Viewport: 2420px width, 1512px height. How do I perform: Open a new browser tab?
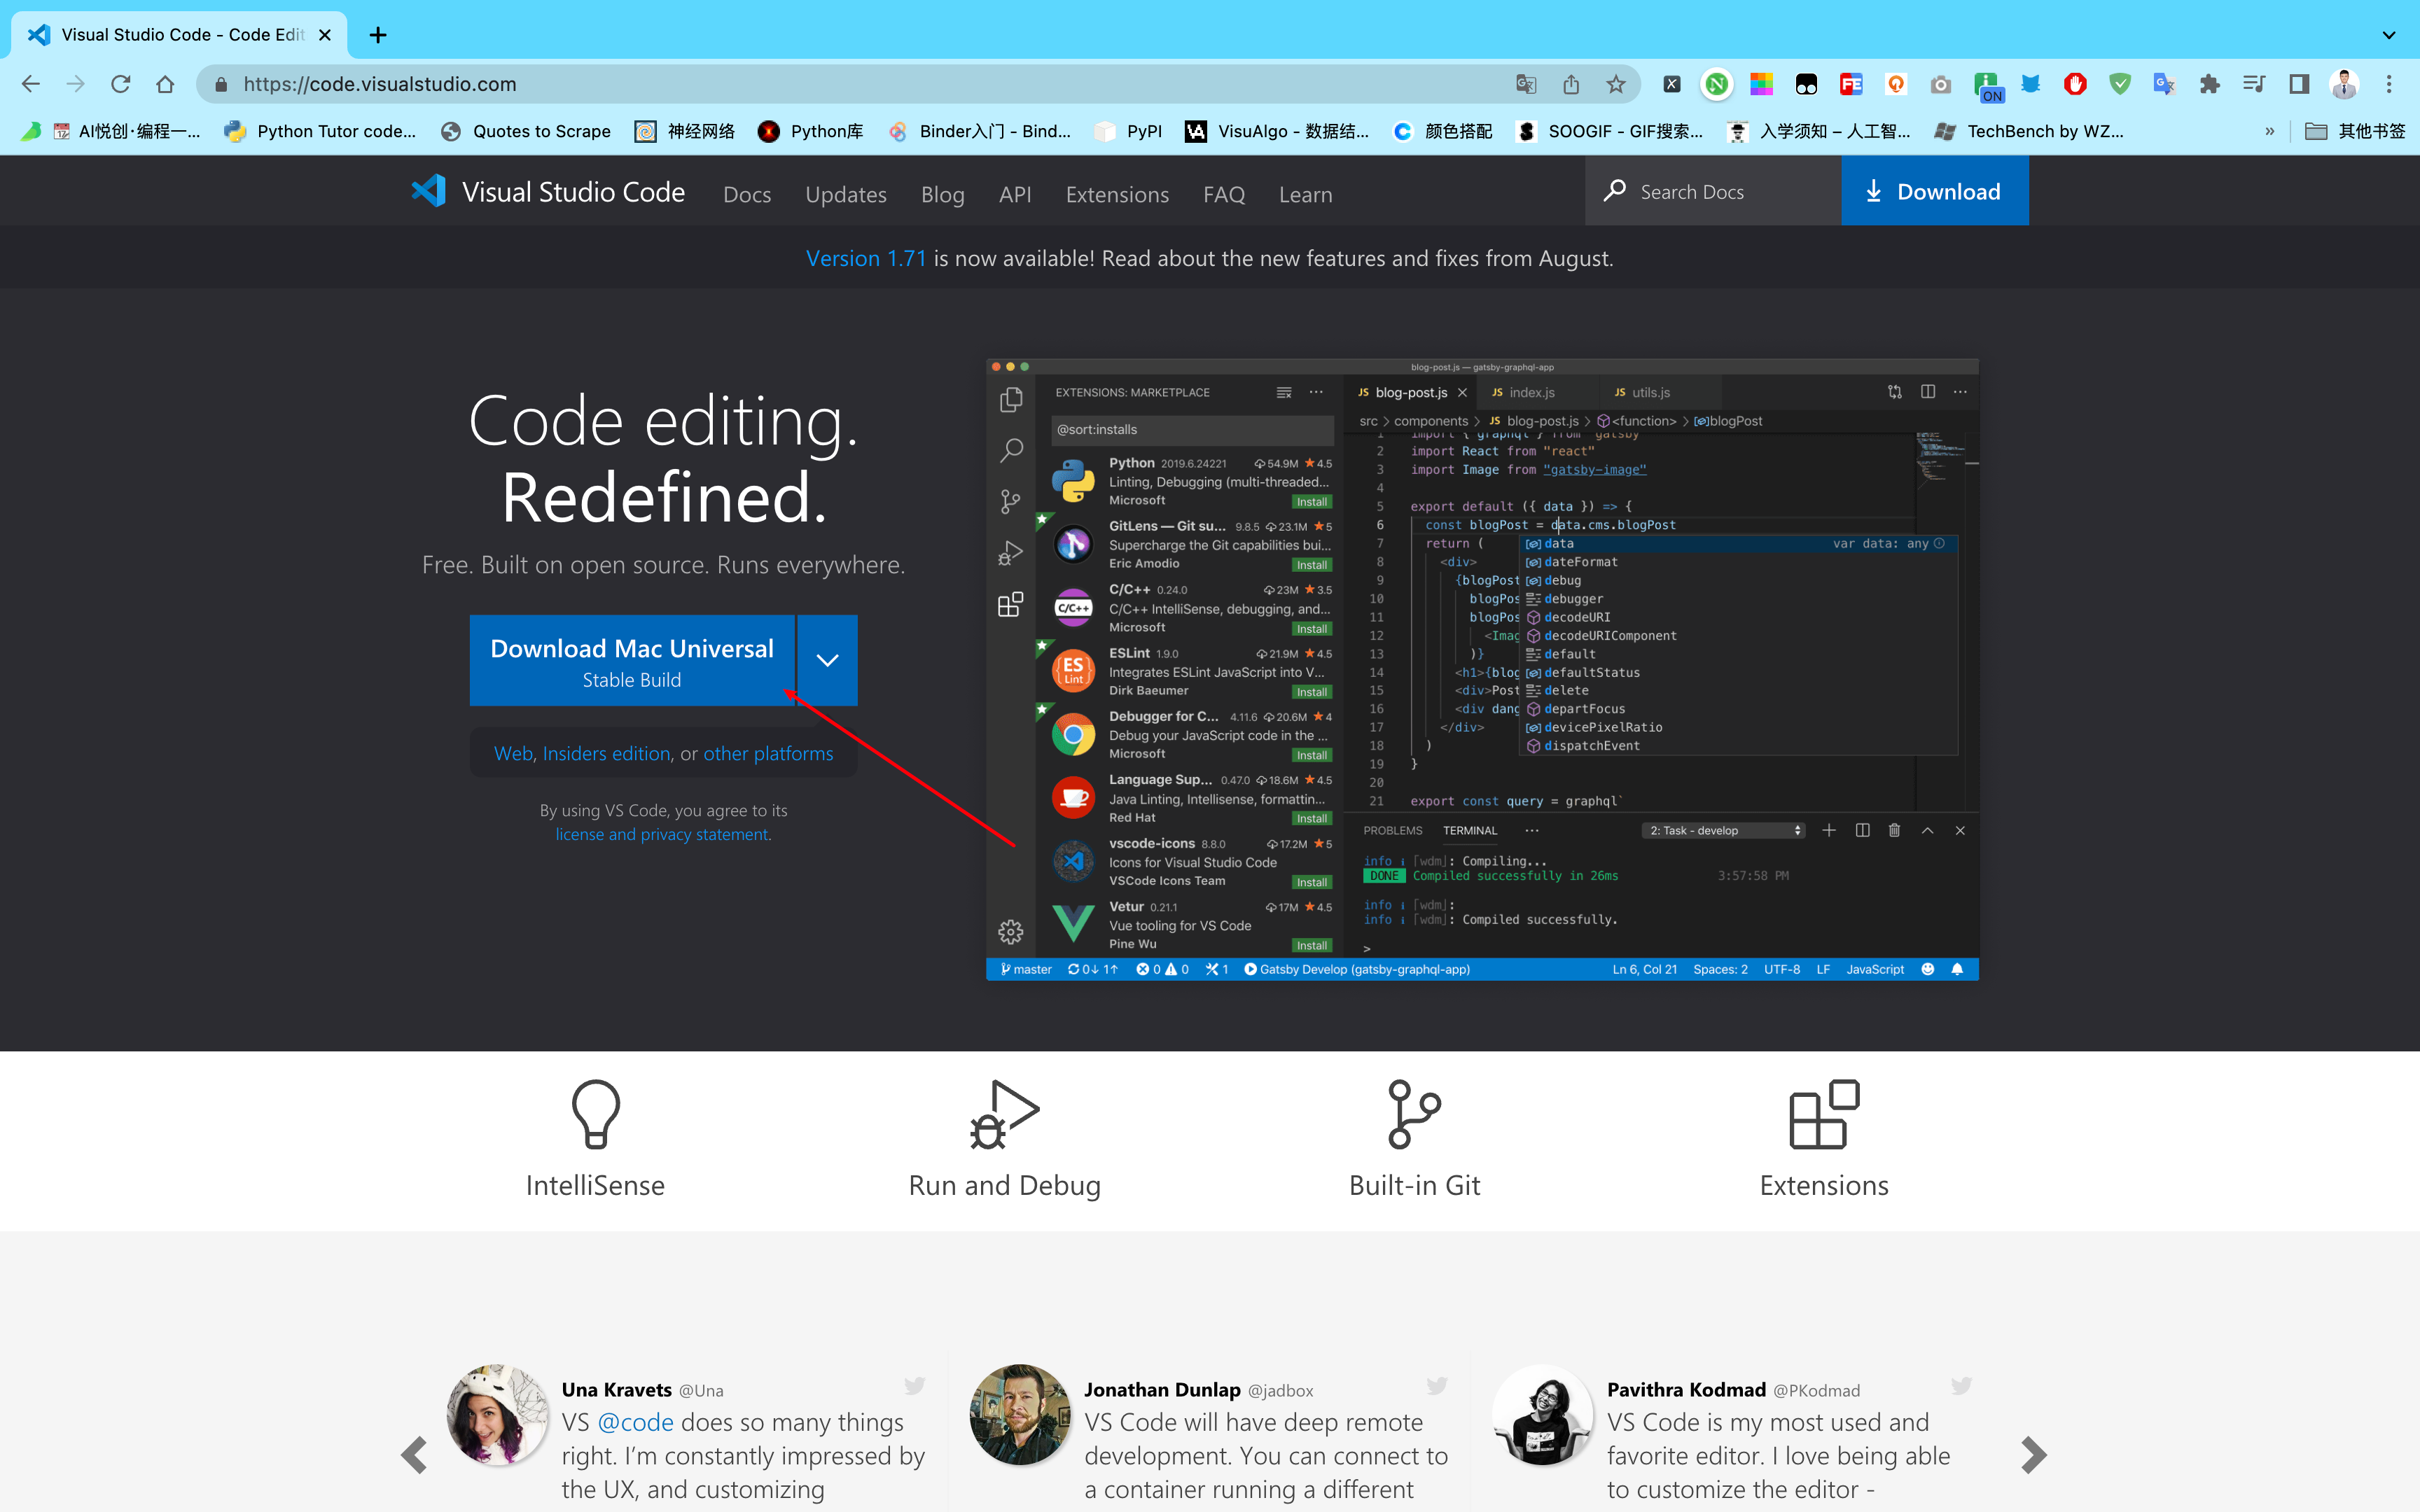(377, 35)
